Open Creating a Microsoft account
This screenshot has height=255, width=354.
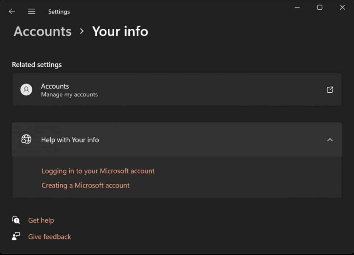click(85, 185)
